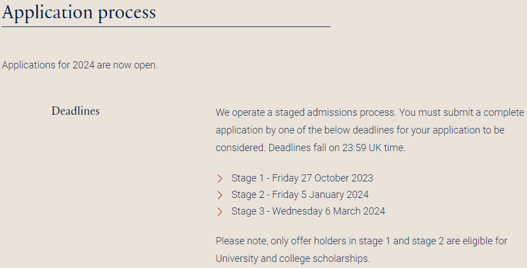Select the 'Application process' page heading

pos(79,13)
